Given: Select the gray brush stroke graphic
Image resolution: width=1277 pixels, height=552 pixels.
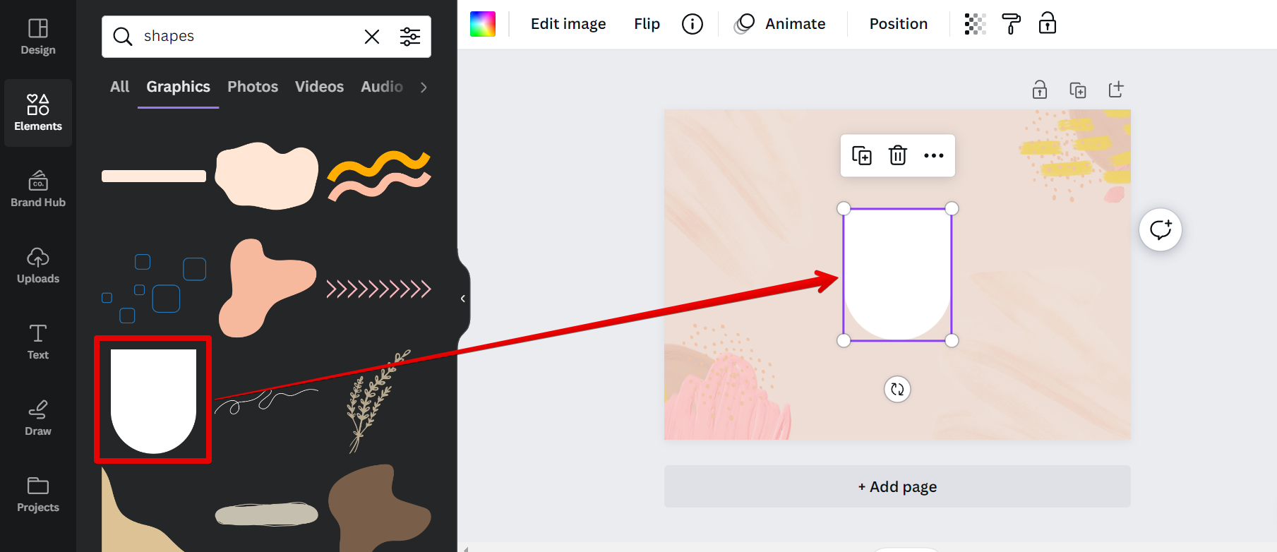Looking at the screenshot, I should pos(267,514).
